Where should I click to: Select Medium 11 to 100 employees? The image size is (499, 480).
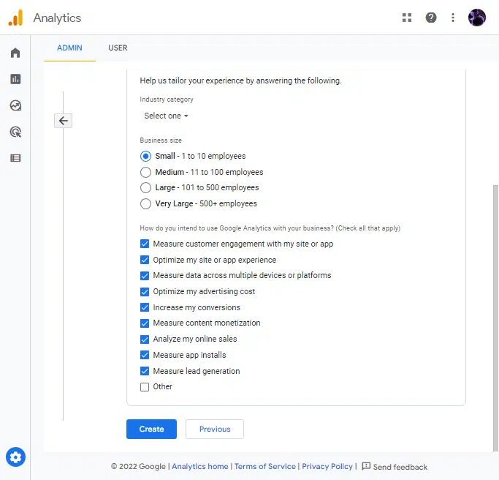click(145, 172)
